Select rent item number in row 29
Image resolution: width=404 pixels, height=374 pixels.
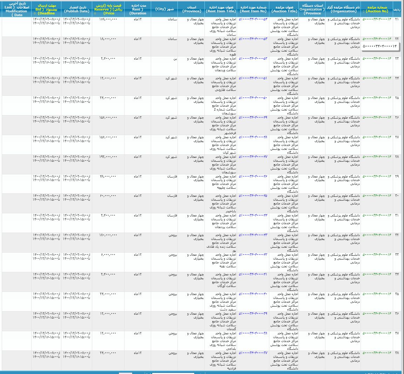253,176
